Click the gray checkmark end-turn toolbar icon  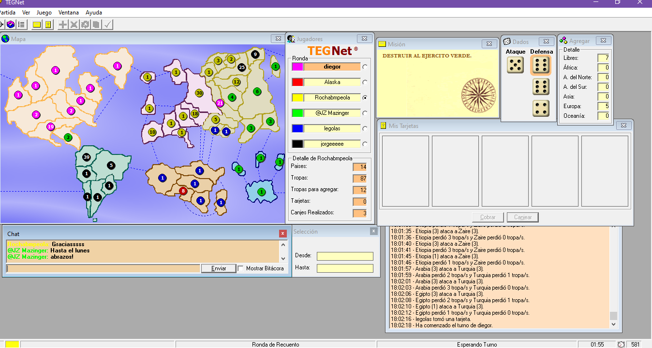coord(107,24)
